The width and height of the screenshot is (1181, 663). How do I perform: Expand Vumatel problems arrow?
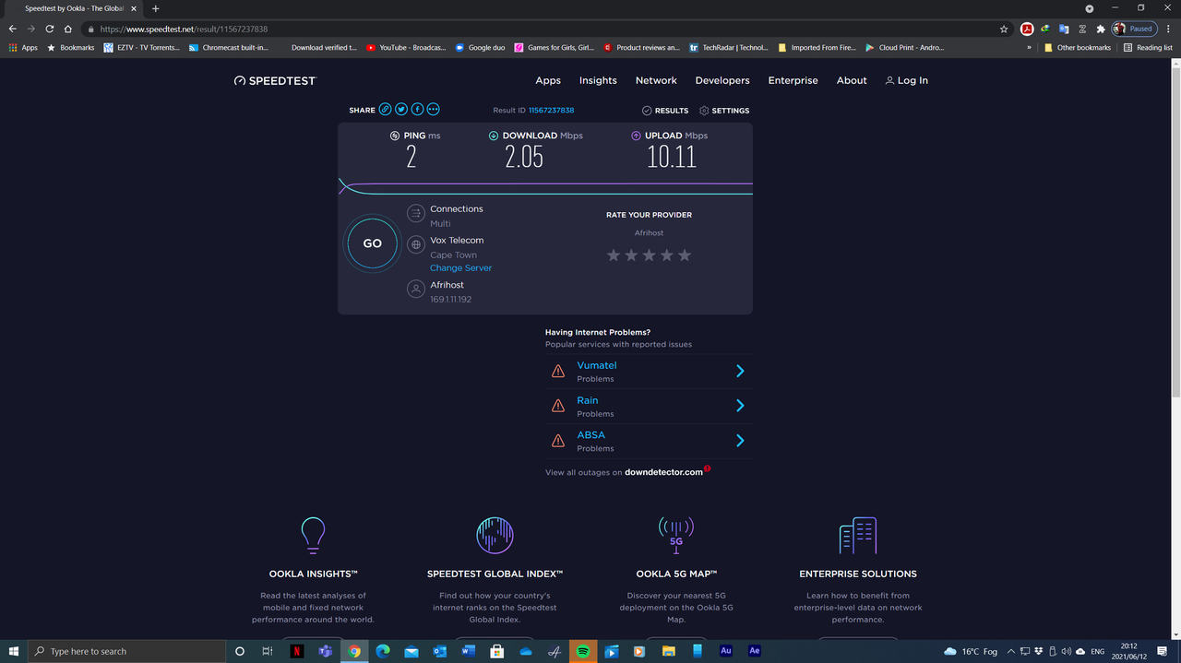(x=740, y=371)
